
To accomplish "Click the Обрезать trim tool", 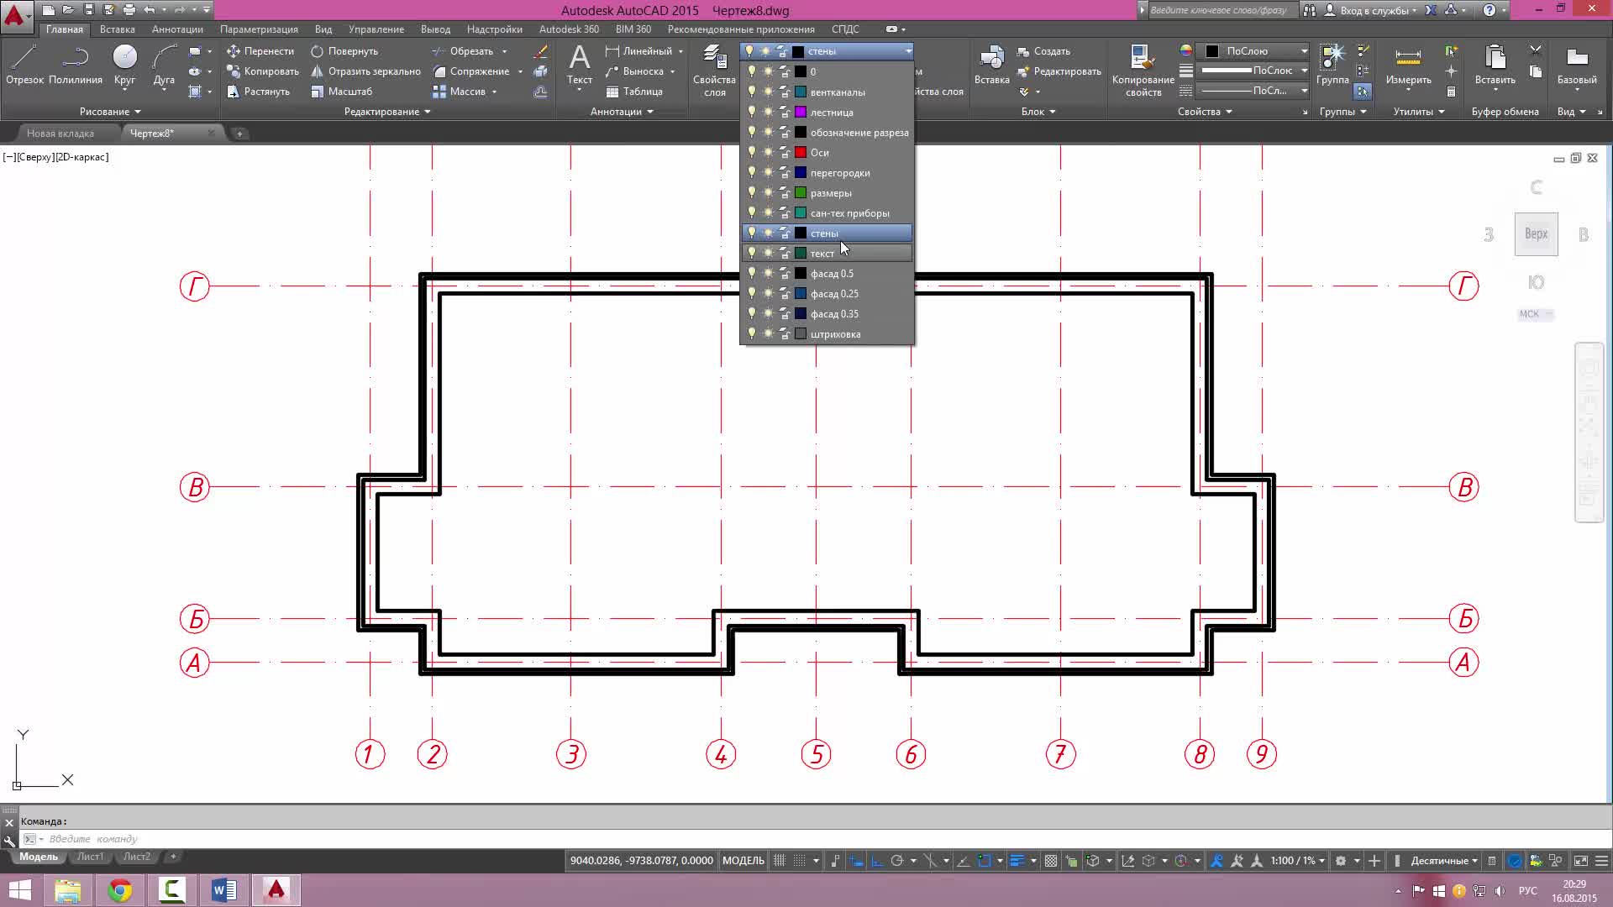I will point(462,51).
